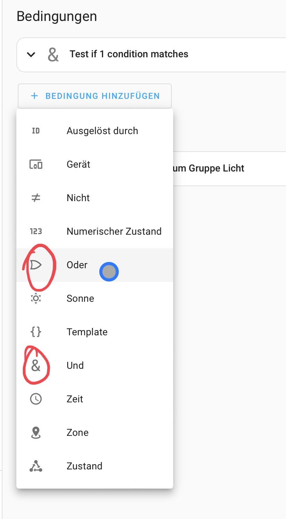Image resolution: width=286 pixels, height=519 pixels.
Task: Click the ampersand icon in condition card header
Action: [x=53, y=55]
